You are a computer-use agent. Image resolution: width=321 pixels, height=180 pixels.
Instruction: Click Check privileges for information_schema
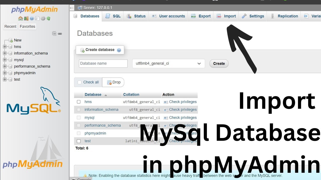(x=180, y=109)
